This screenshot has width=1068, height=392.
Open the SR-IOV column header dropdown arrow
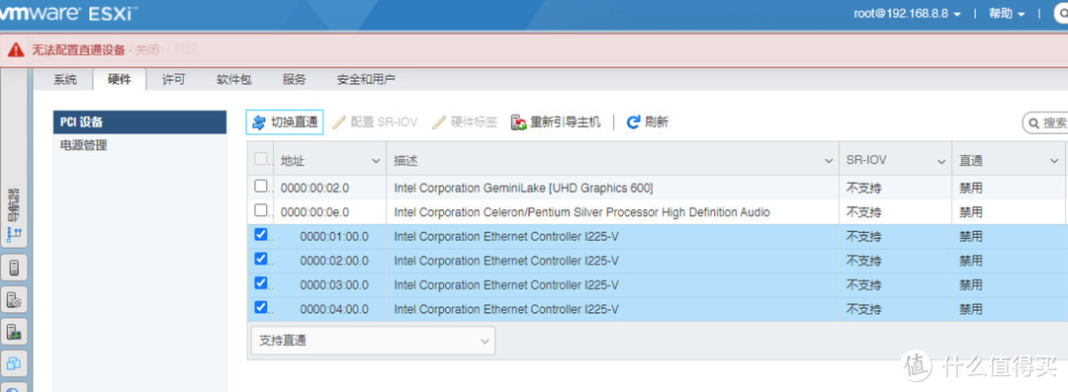tap(941, 161)
